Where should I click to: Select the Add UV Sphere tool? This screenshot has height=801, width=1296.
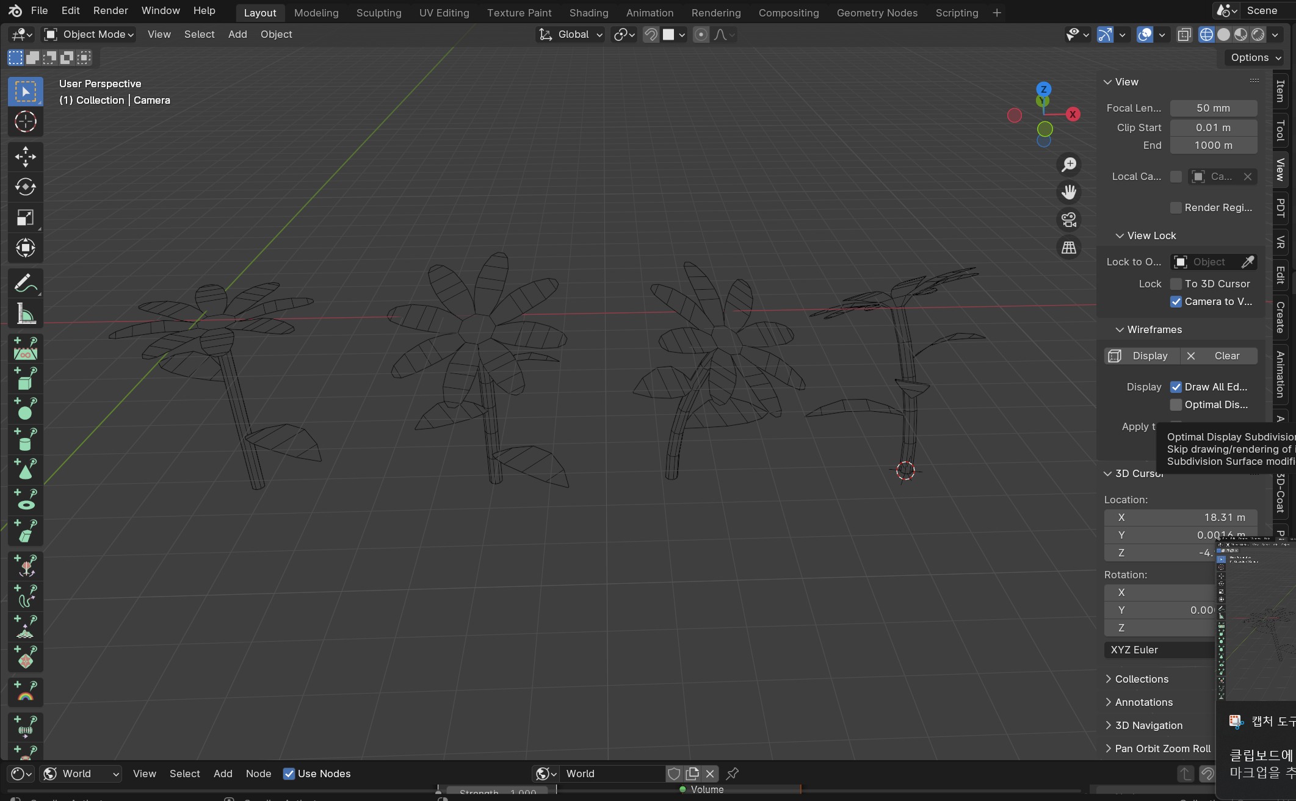point(25,409)
